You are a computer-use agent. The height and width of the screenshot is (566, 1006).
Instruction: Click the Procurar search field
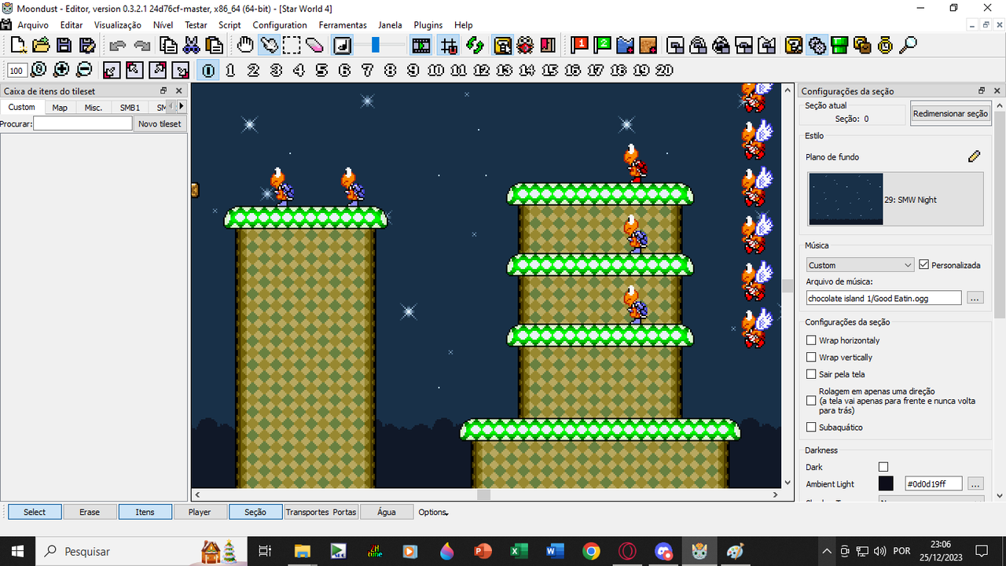point(83,123)
